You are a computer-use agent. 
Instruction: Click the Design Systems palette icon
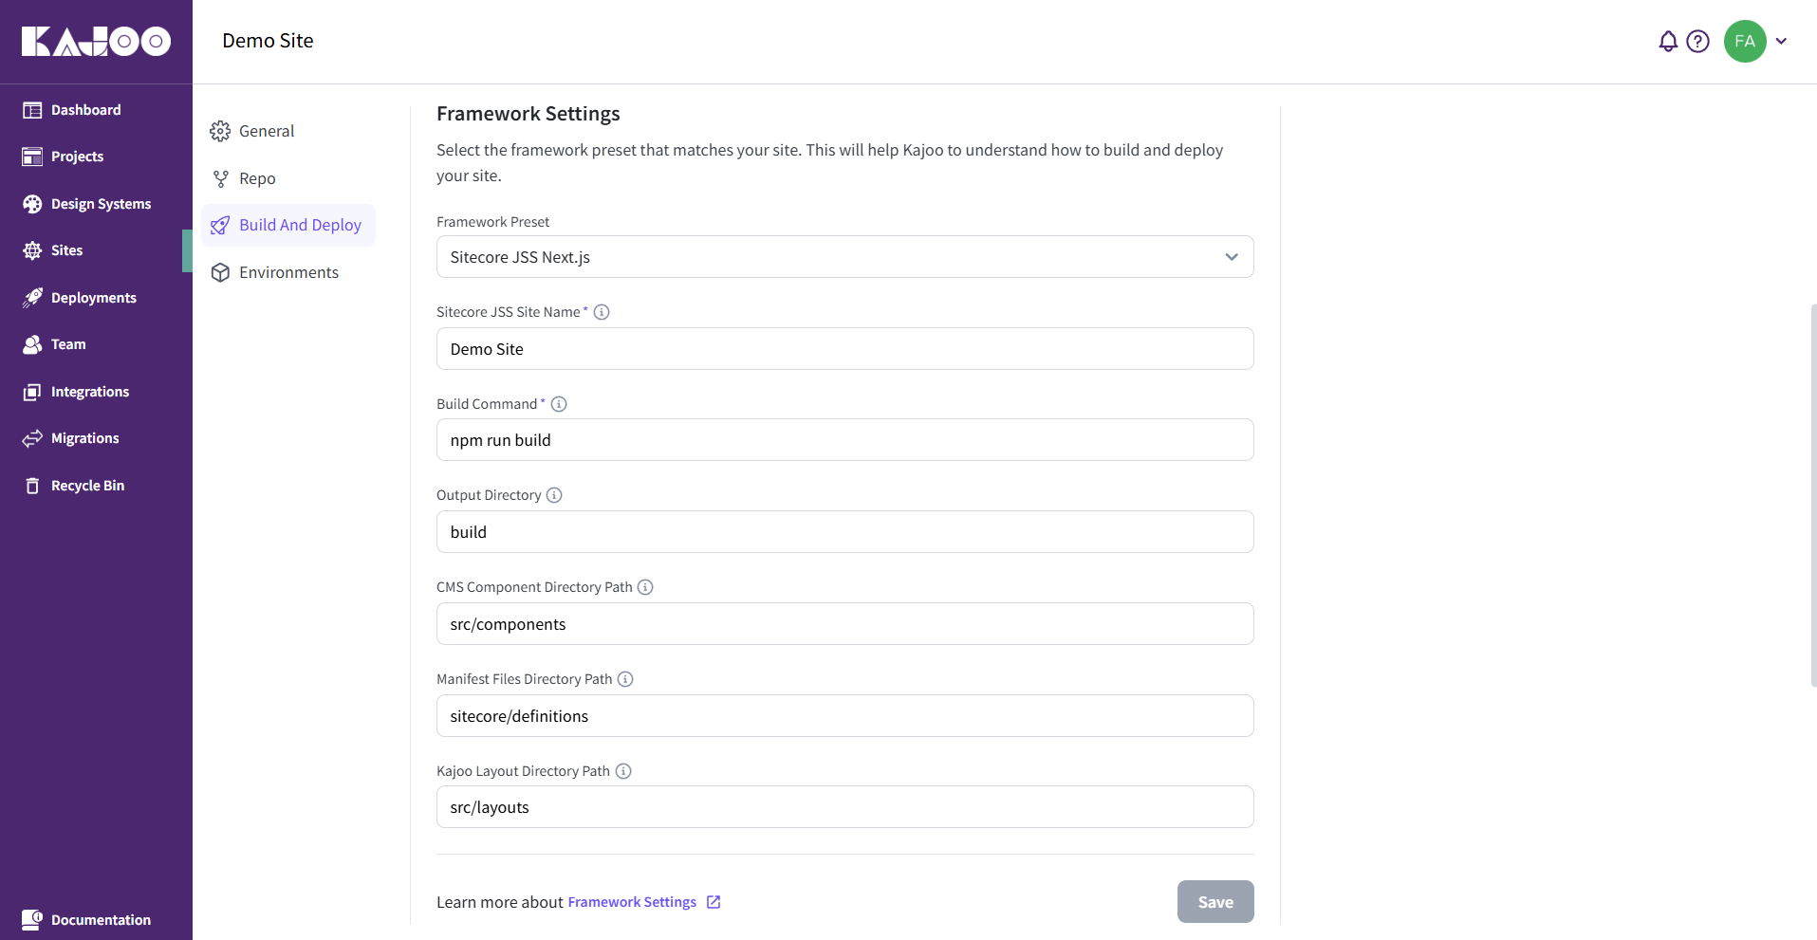tap(32, 204)
